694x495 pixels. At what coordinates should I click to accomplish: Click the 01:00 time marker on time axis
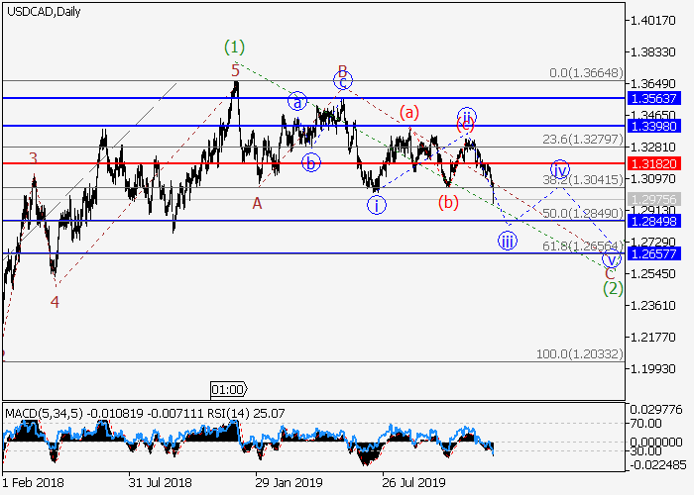tap(228, 389)
